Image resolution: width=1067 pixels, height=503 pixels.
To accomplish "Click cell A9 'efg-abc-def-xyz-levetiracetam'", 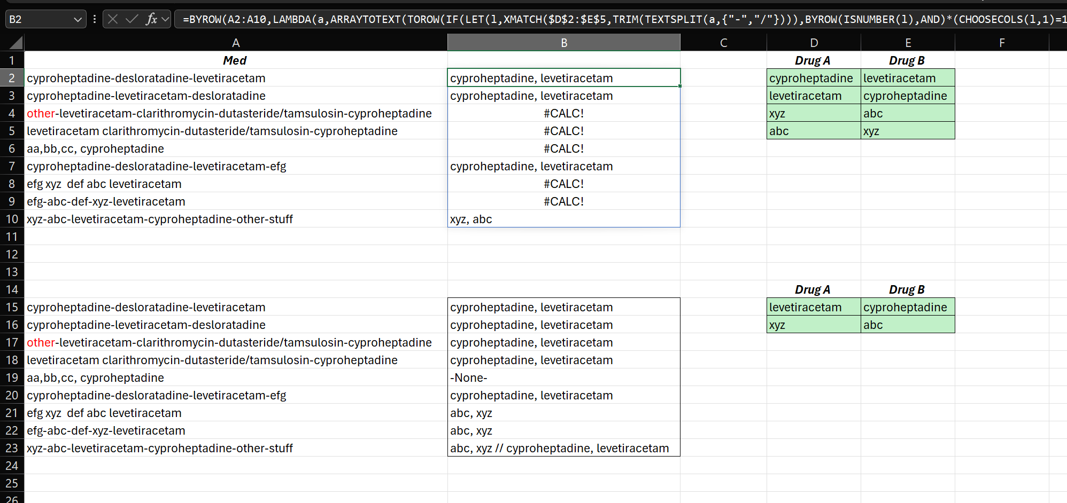I will pos(236,201).
